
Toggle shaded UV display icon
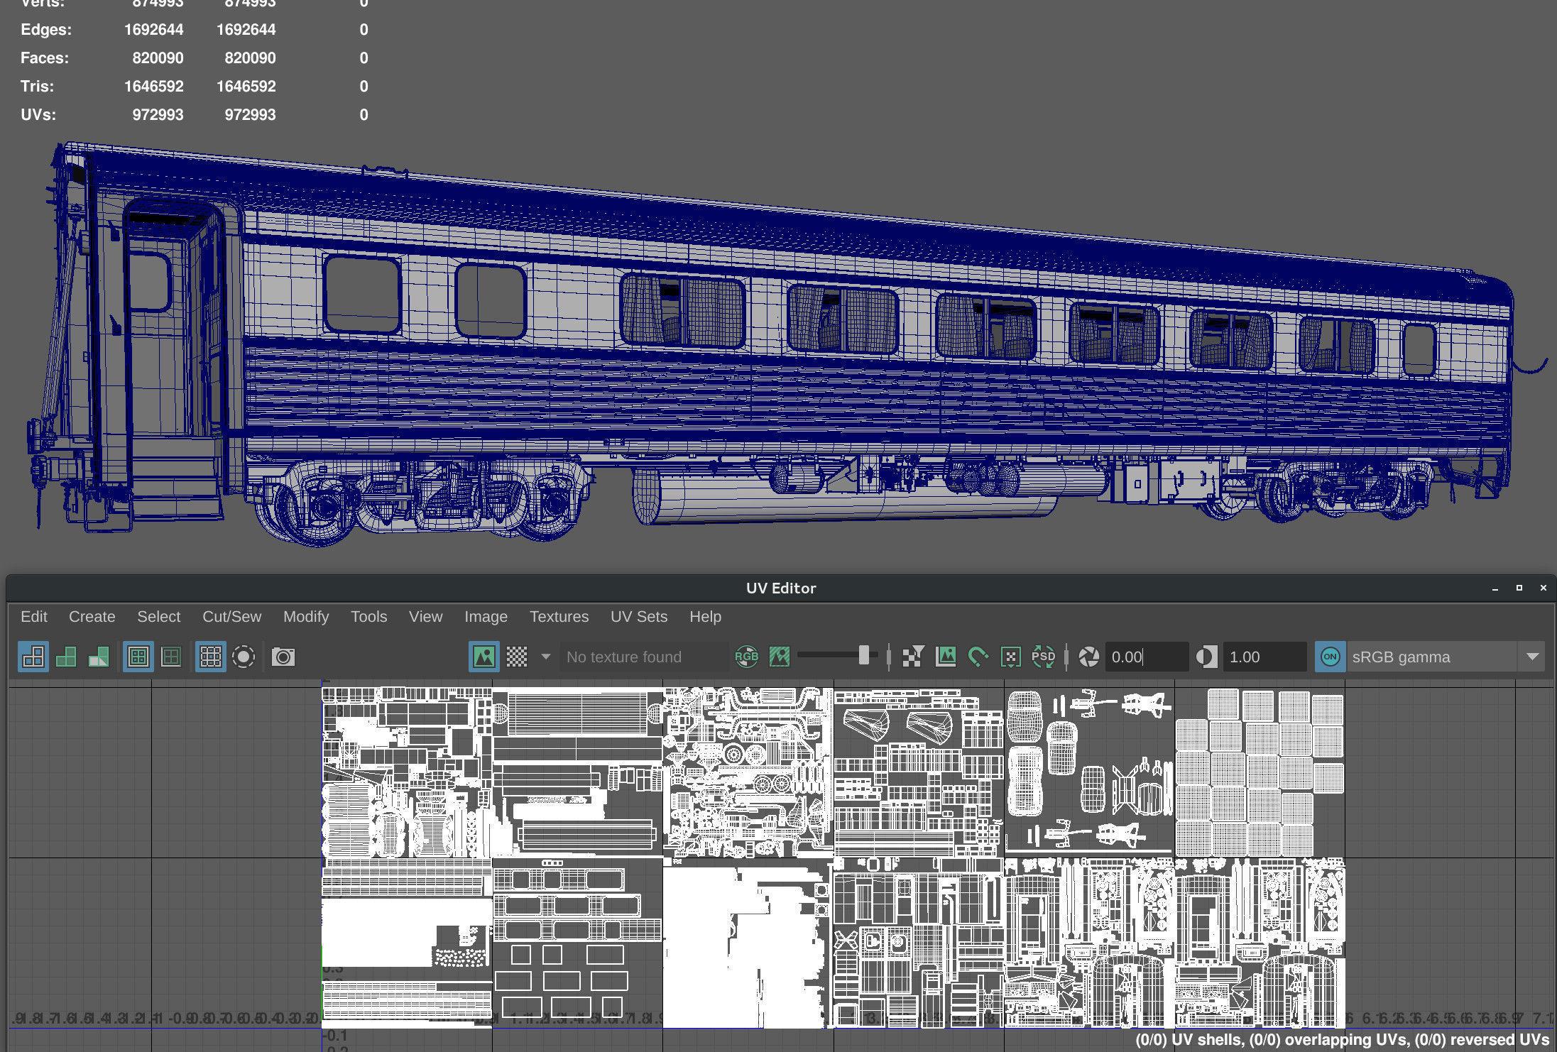pos(66,657)
